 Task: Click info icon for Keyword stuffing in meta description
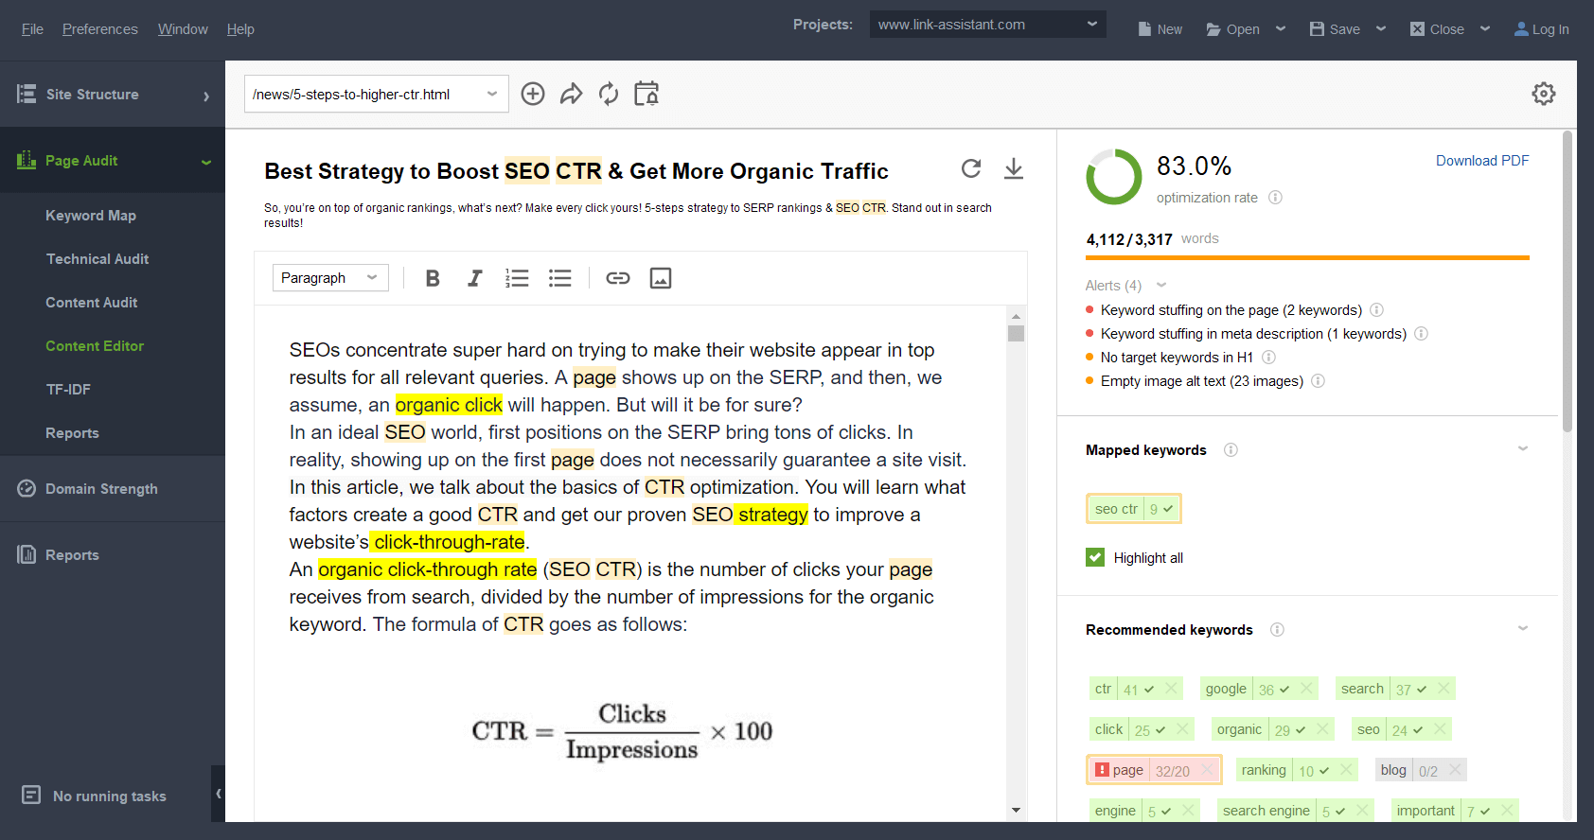coord(1421,334)
